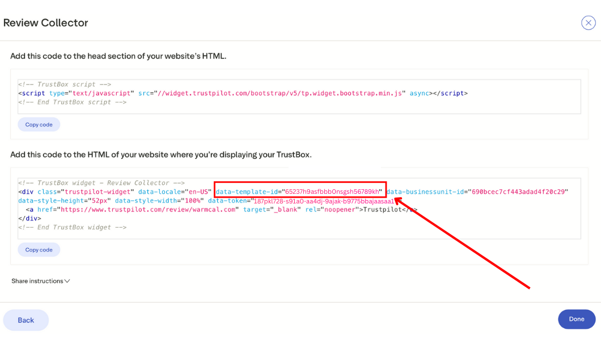Click the data-locale "en-US" value

tap(198, 192)
